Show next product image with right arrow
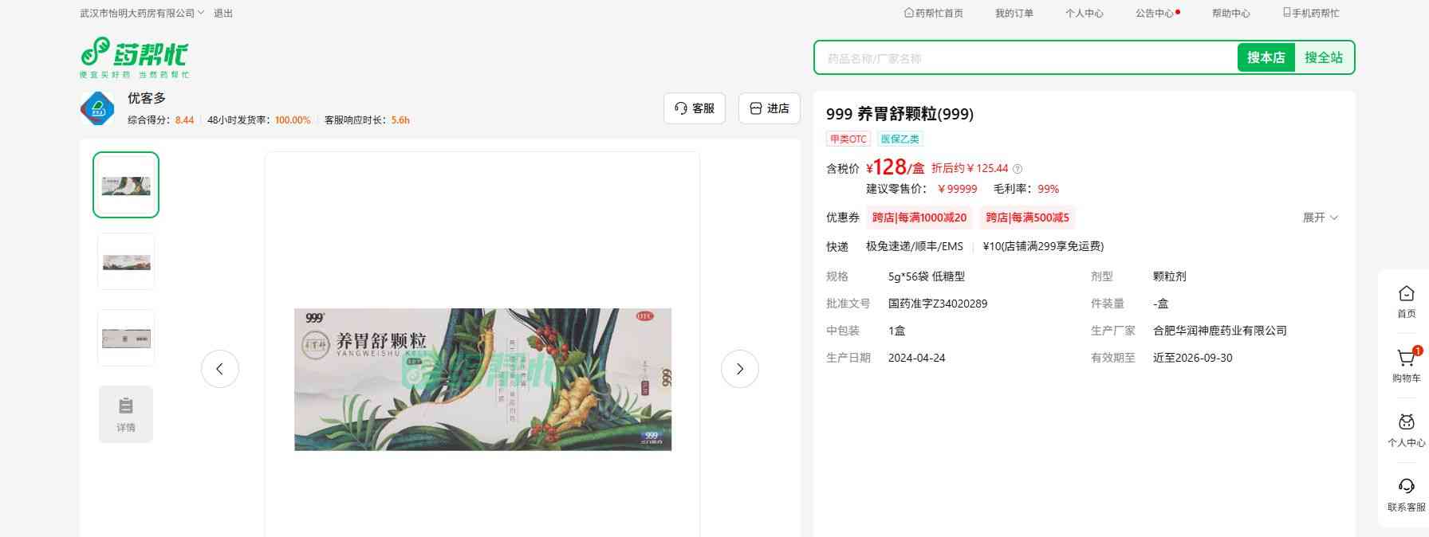This screenshot has width=1429, height=537. tap(740, 369)
